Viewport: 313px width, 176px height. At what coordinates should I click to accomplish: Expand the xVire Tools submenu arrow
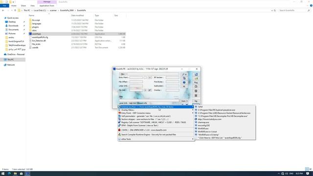point(193,139)
